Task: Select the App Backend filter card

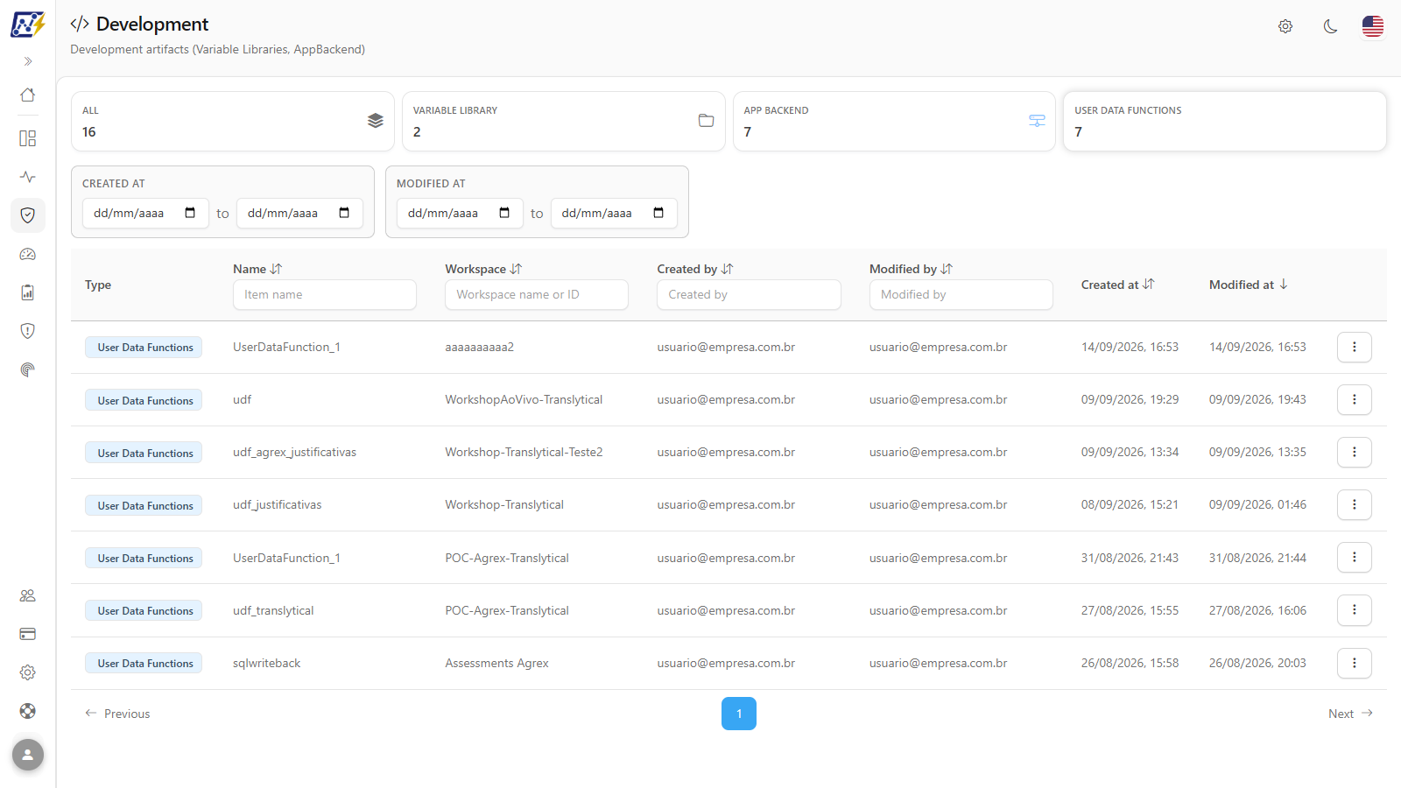Action: 894,122
